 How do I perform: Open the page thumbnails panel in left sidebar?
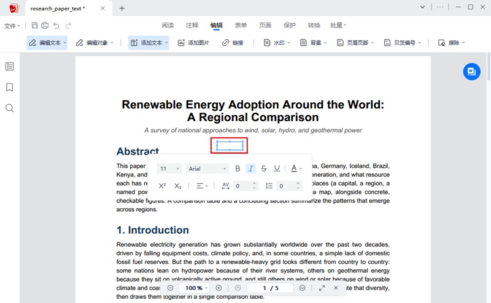click(x=10, y=67)
